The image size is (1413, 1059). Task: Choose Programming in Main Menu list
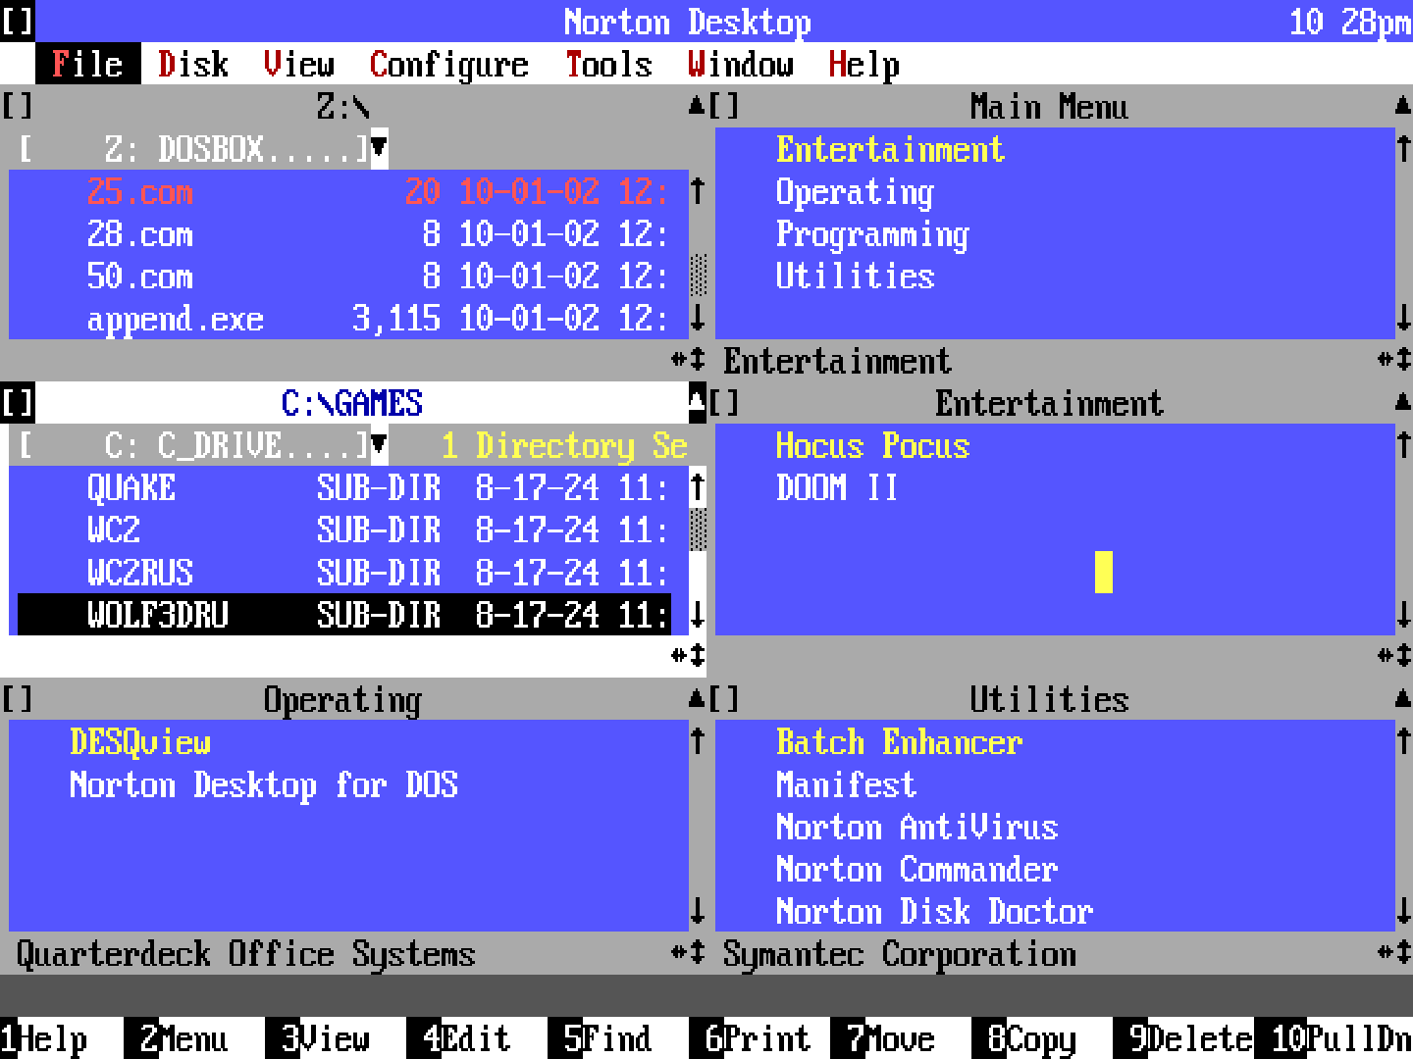872,233
